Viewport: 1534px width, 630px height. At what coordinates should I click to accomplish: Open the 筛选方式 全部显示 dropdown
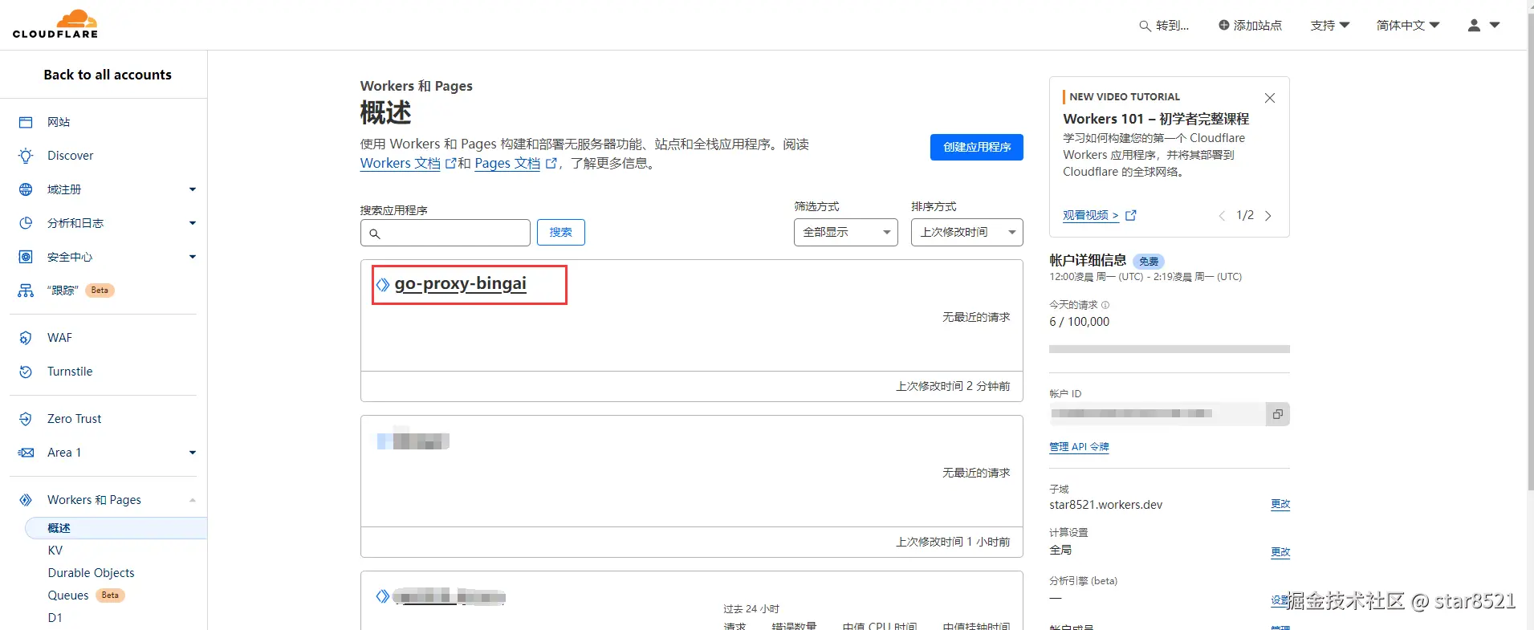click(x=846, y=232)
